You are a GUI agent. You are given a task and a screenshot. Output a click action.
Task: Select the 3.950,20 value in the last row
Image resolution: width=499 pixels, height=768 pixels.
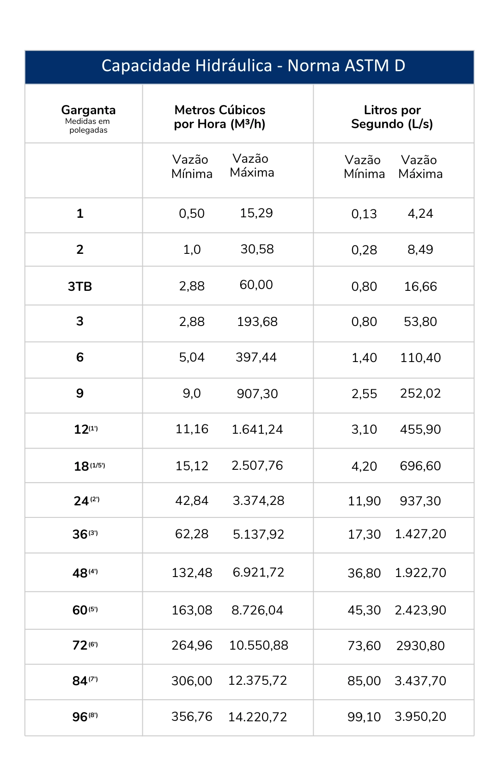coord(420,717)
